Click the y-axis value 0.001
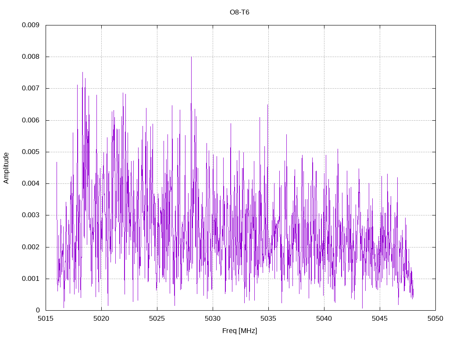Viewport: 449px width, 337px height. coord(31,279)
